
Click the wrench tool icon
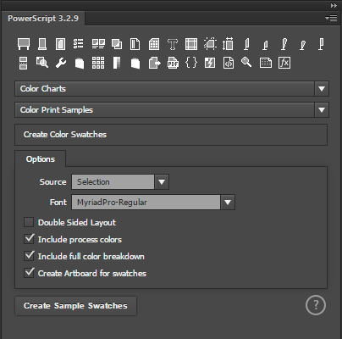(61, 63)
